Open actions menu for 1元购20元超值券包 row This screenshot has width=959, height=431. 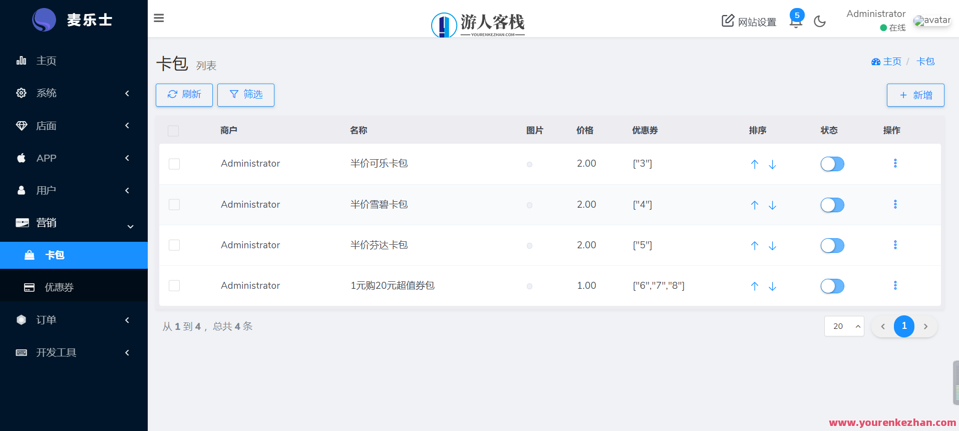[895, 285]
